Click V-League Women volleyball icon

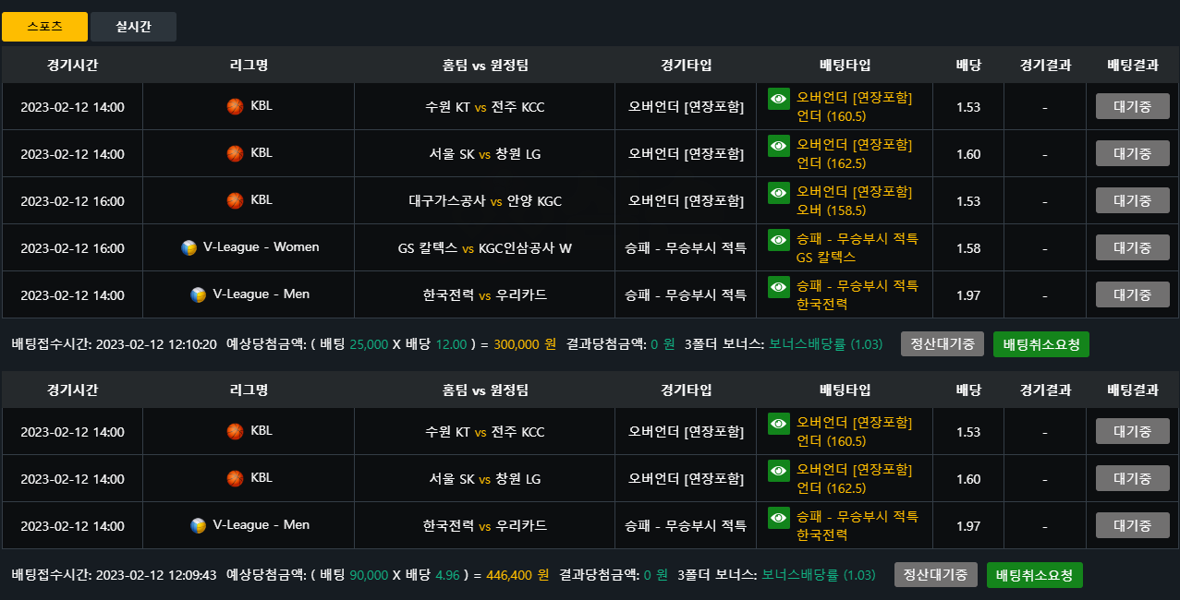click(x=189, y=247)
